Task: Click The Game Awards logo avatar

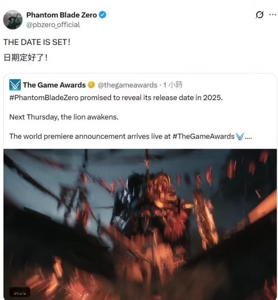Action: [x=15, y=85]
